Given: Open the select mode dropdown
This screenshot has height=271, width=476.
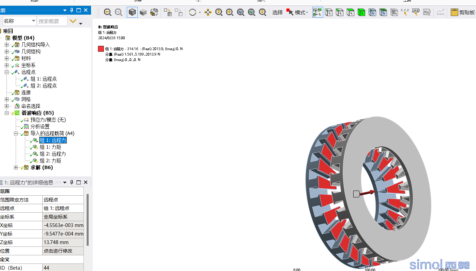Looking at the screenshot, I should click(297, 12).
